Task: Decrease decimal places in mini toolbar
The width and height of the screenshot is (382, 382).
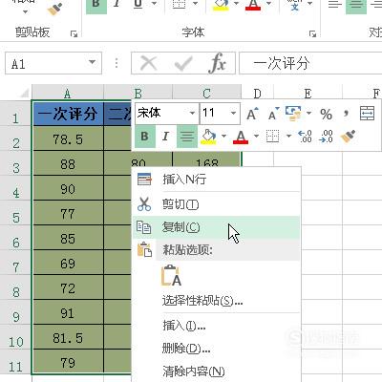Action: click(326, 137)
